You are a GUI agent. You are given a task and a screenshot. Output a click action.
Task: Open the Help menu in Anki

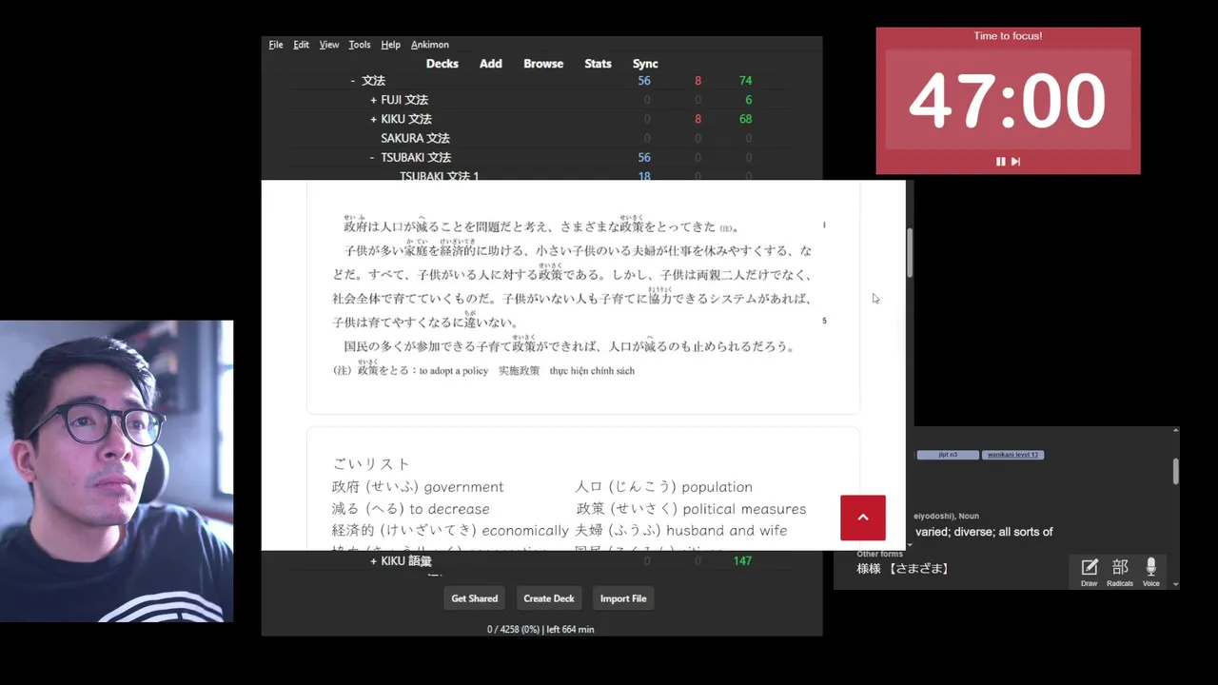click(390, 45)
